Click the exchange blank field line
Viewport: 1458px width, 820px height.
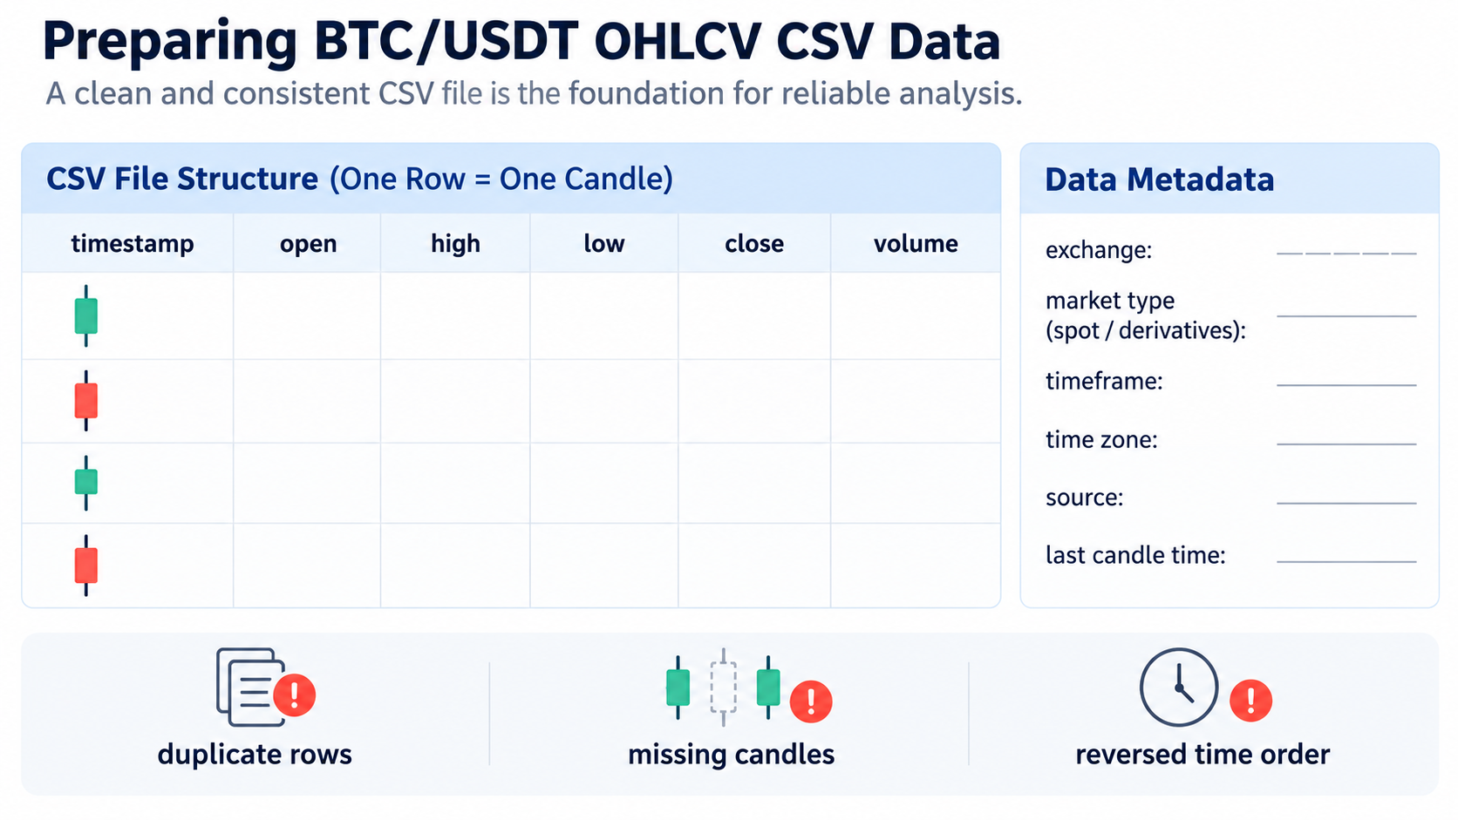[x=1346, y=253]
